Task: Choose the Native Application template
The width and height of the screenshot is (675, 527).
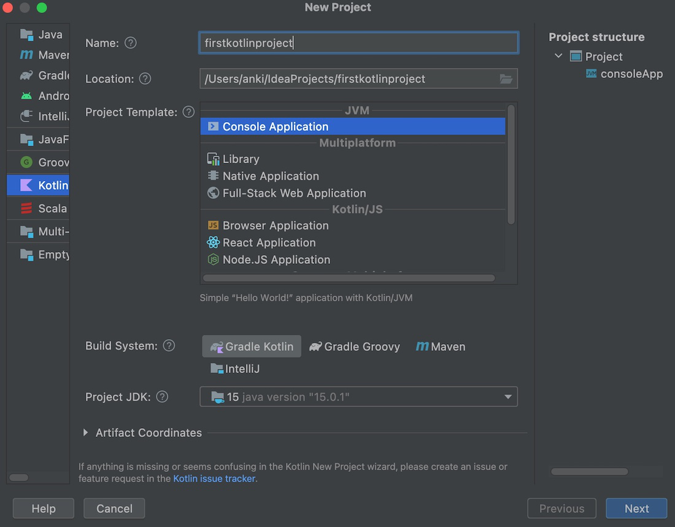Action: [353, 175]
